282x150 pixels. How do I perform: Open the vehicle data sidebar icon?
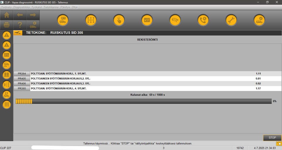[7, 65]
